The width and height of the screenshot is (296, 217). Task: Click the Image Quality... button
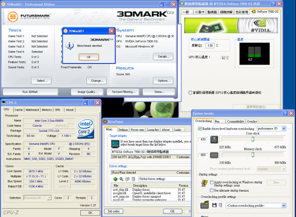coord(87,92)
